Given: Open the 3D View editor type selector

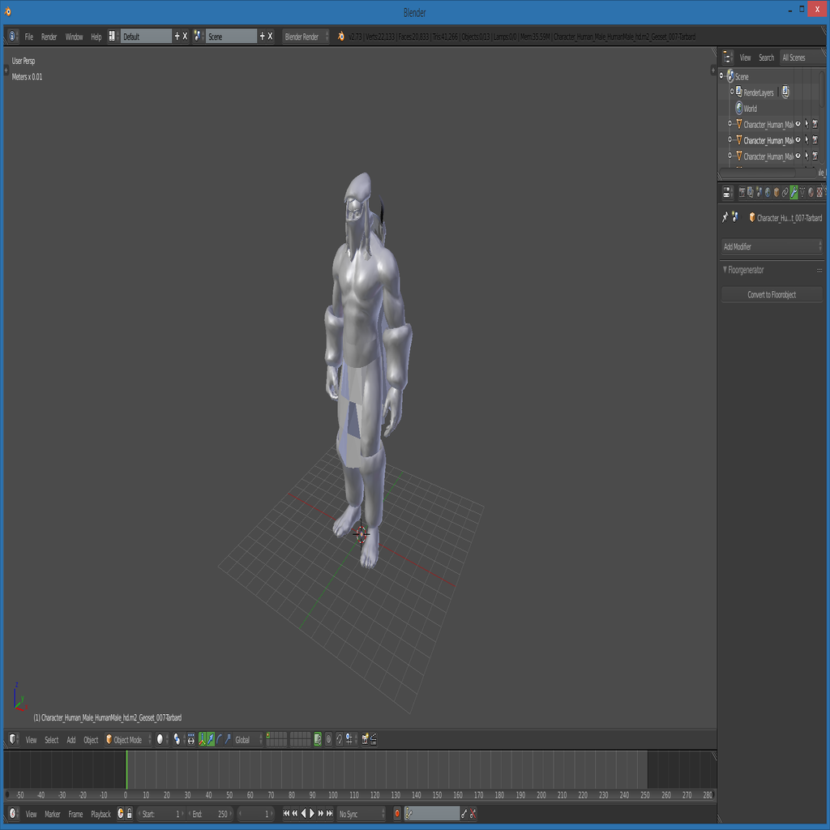Looking at the screenshot, I should [x=13, y=739].
